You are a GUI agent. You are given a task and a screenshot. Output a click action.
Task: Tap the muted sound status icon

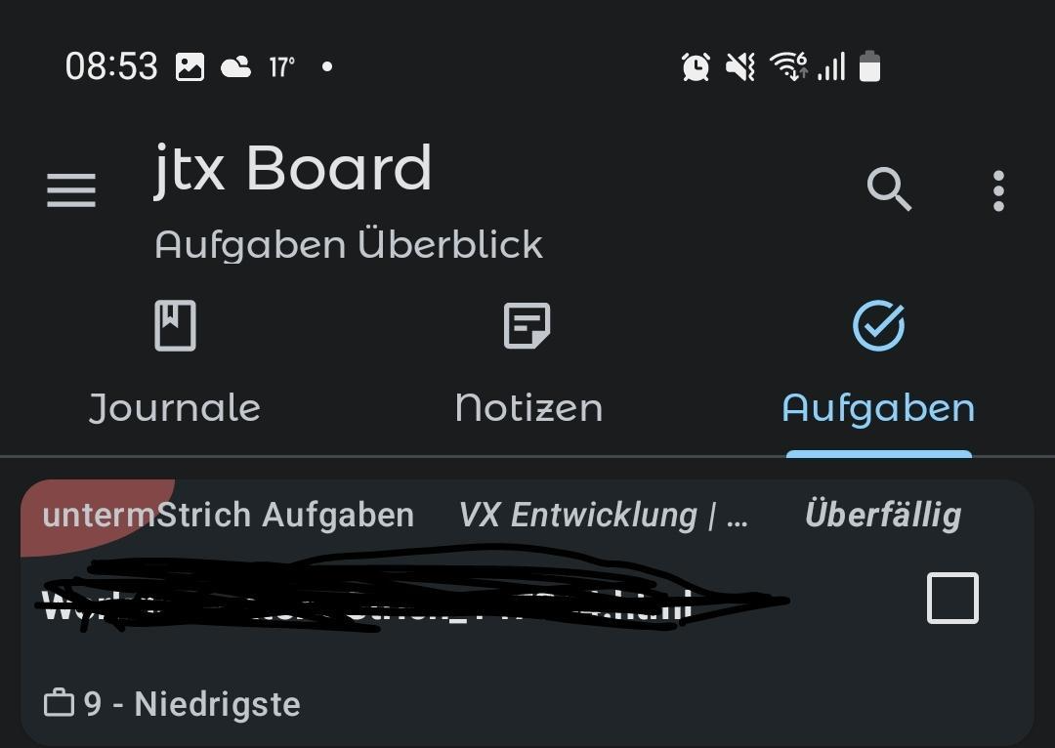(740, 66)
